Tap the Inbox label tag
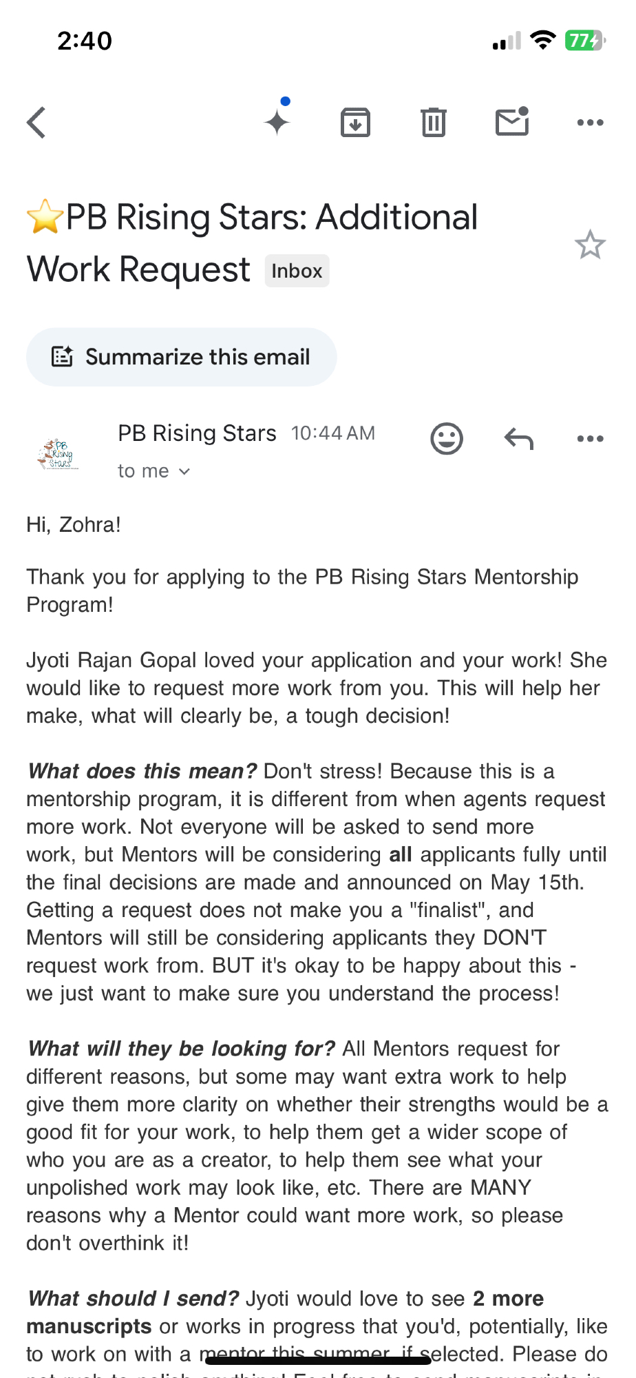 click(x=297, y=271)
